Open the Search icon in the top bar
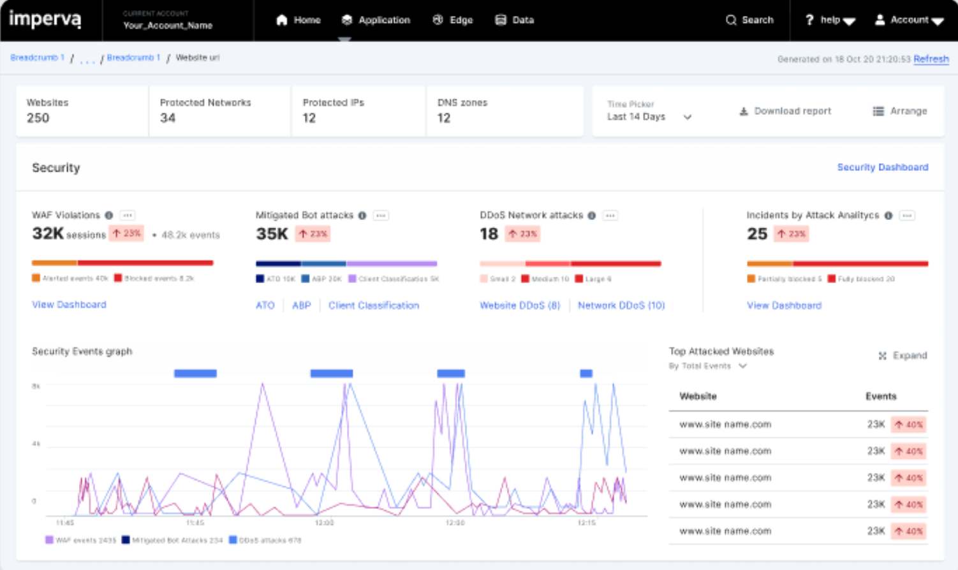 pos(731,20)
